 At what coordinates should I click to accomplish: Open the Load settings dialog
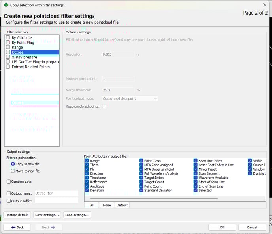[77, 215]
